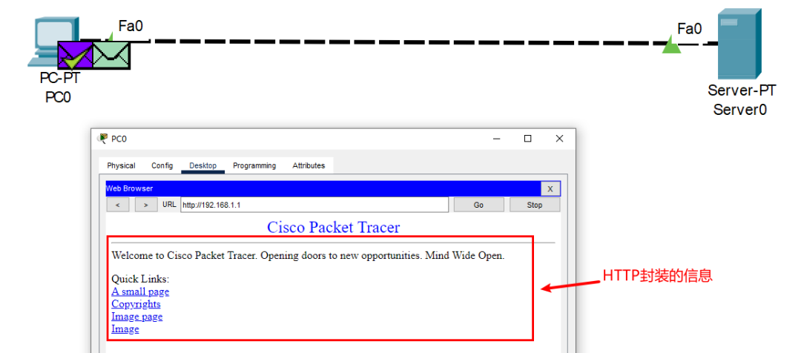The height and width of the screenshot is (353, 801).
Task: Open the 'Image page' link
Action: click(x=137, y=316)
